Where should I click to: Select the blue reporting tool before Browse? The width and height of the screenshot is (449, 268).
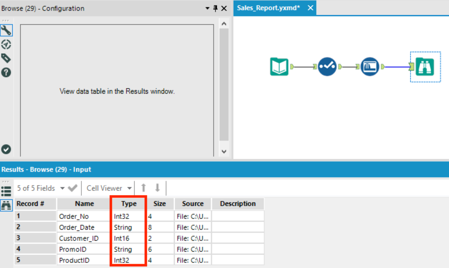pos(371,66)
